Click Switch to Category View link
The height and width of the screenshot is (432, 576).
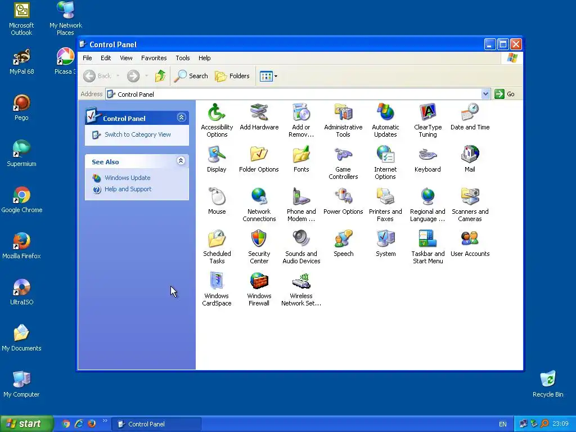coord(137,134)
